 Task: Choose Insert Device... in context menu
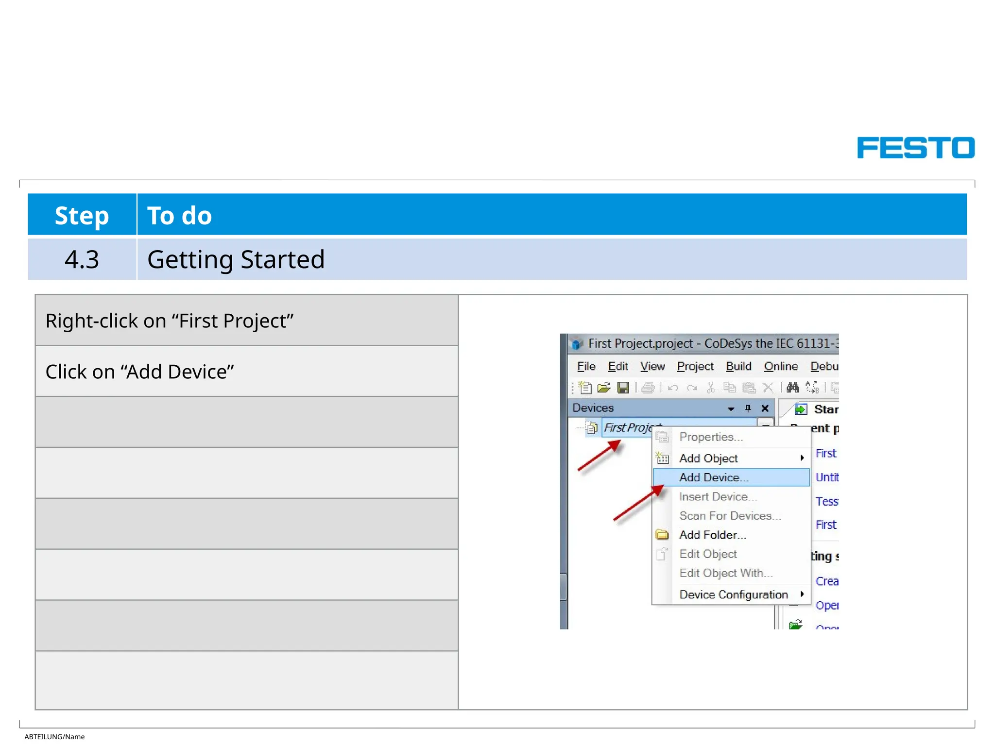pyautogui.click(x=731, y=496)
